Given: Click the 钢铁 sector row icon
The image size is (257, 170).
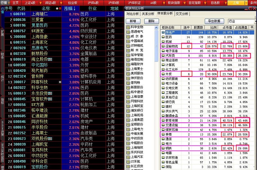Looking at the screenshot, I should (163, 148).
